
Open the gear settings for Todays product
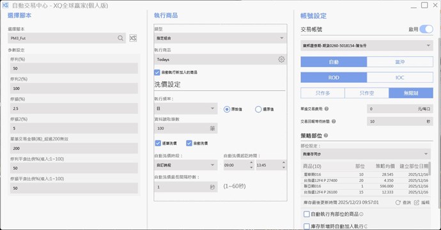(281, 59)
